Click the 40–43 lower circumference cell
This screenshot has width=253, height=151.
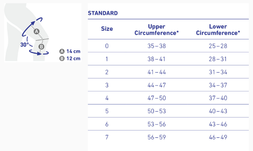[x=218, y=111]
